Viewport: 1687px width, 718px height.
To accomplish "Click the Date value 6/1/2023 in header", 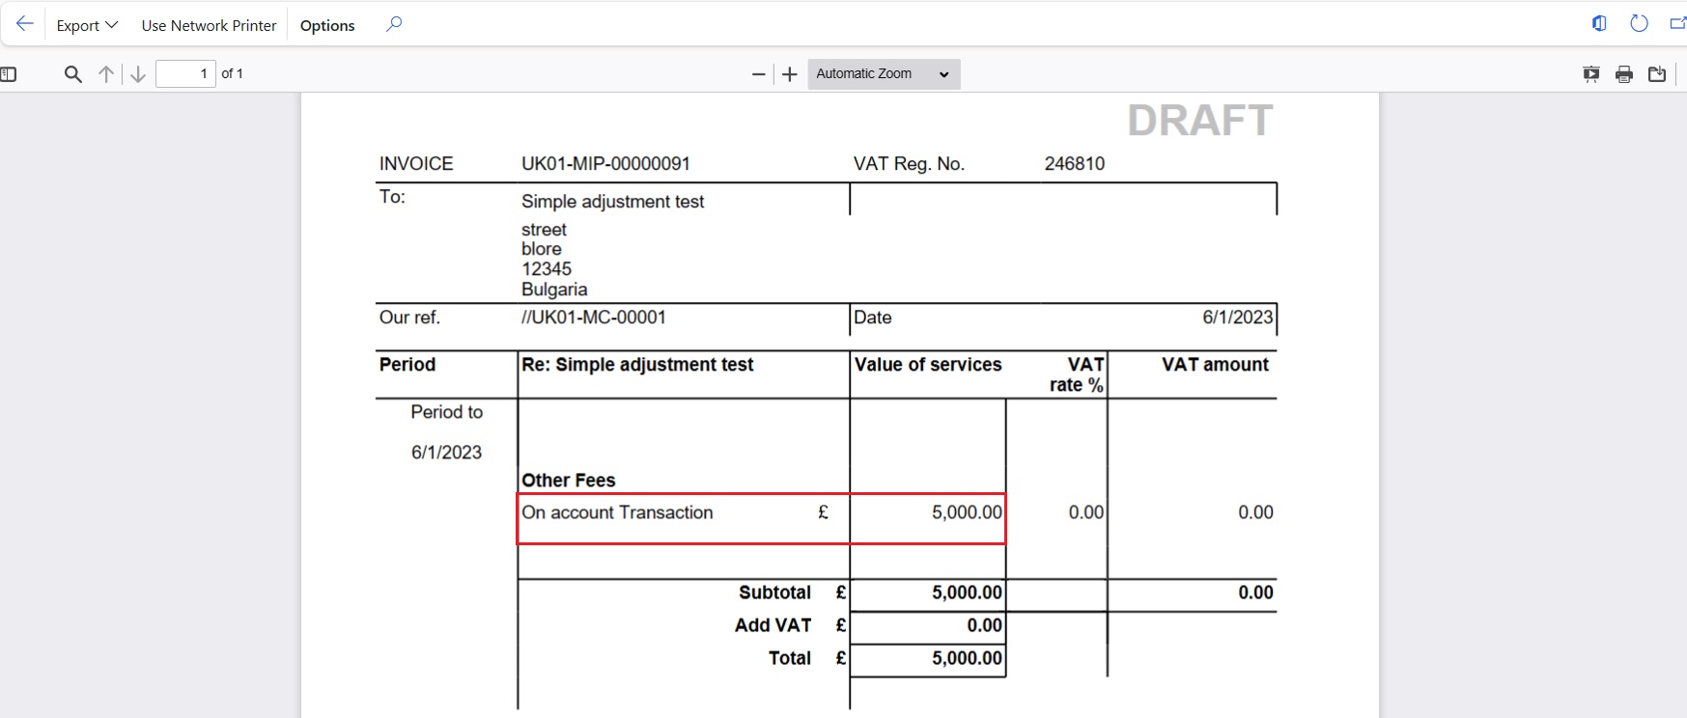I will point(1237,318).
